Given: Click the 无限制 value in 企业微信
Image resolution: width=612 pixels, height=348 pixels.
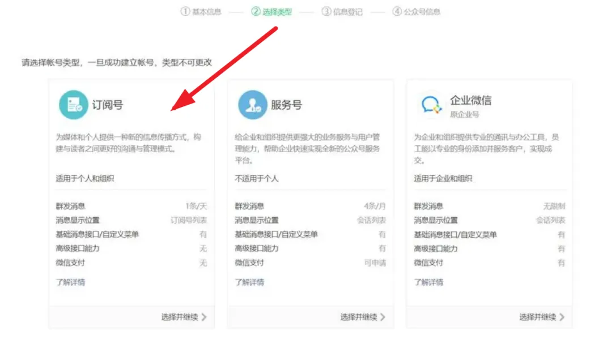Looking at the screenshot, I should pyautogui.click(x=554, y=206).
